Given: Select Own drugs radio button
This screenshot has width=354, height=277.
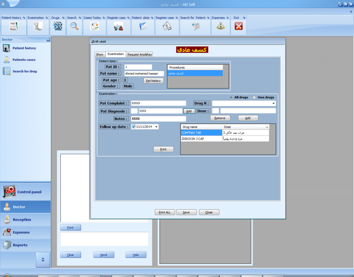Looking at the screenshot, I should point(254,97).
